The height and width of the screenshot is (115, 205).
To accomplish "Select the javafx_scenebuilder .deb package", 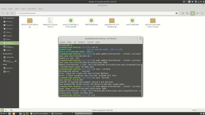I will [71, 23].
